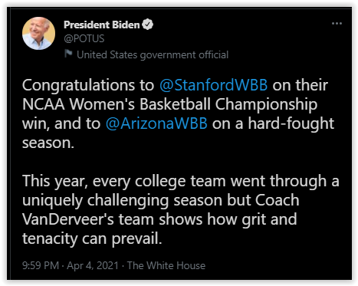Screen dimensions: 358x286
Task: Click the tenacity can prevail closing line
Action: 92,239
